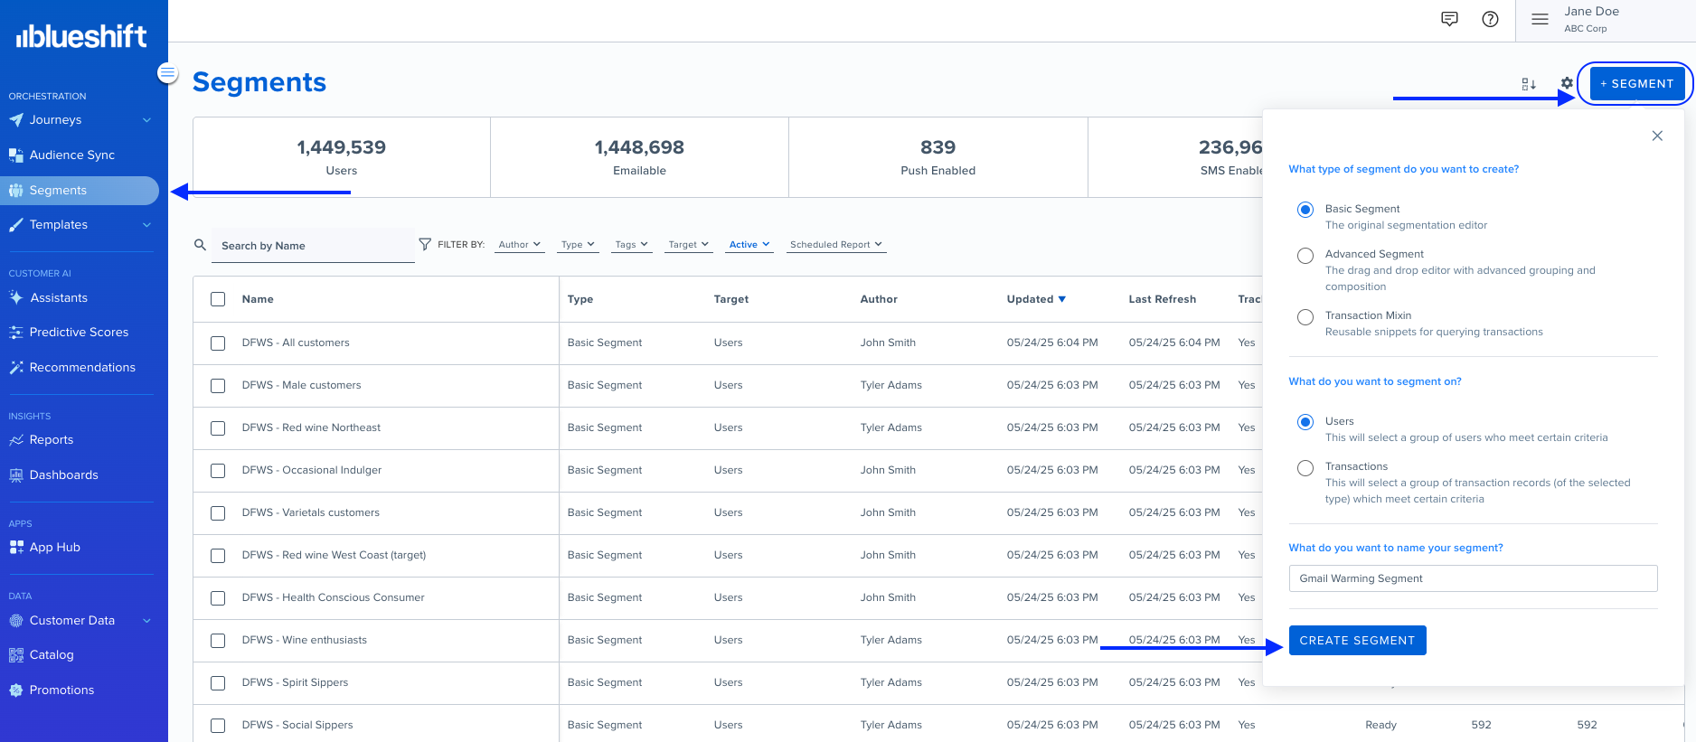Click the Reports chart icon
The image size is (1696, 742).
pos(15,440)
